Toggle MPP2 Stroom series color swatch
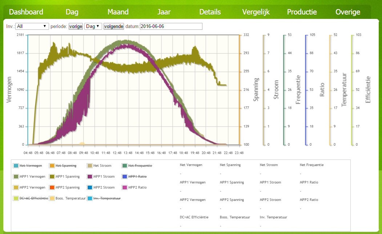382x234 pixels. (90, 187)
